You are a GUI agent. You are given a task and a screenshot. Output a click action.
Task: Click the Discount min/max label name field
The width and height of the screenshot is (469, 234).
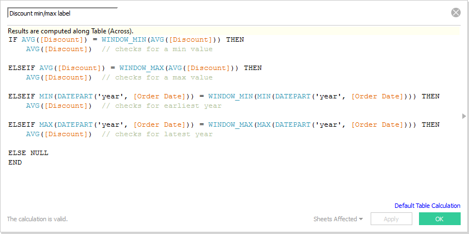[x=61, y=13]
